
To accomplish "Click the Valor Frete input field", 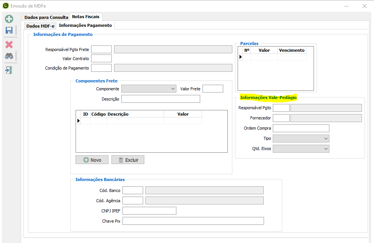I will click(x=213, y=88).
